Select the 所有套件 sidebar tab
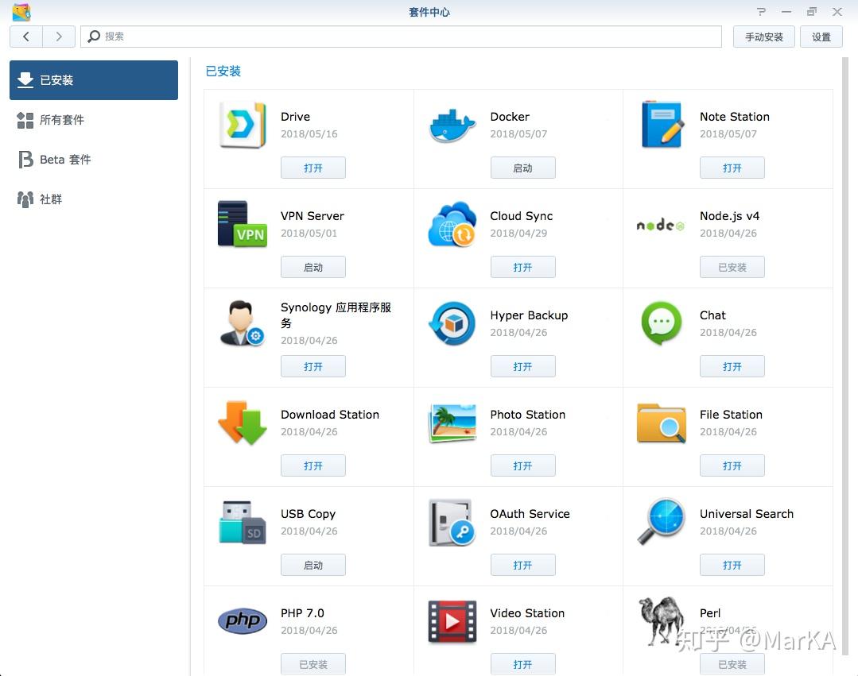858x676 pixels. (x=94, y=120)
